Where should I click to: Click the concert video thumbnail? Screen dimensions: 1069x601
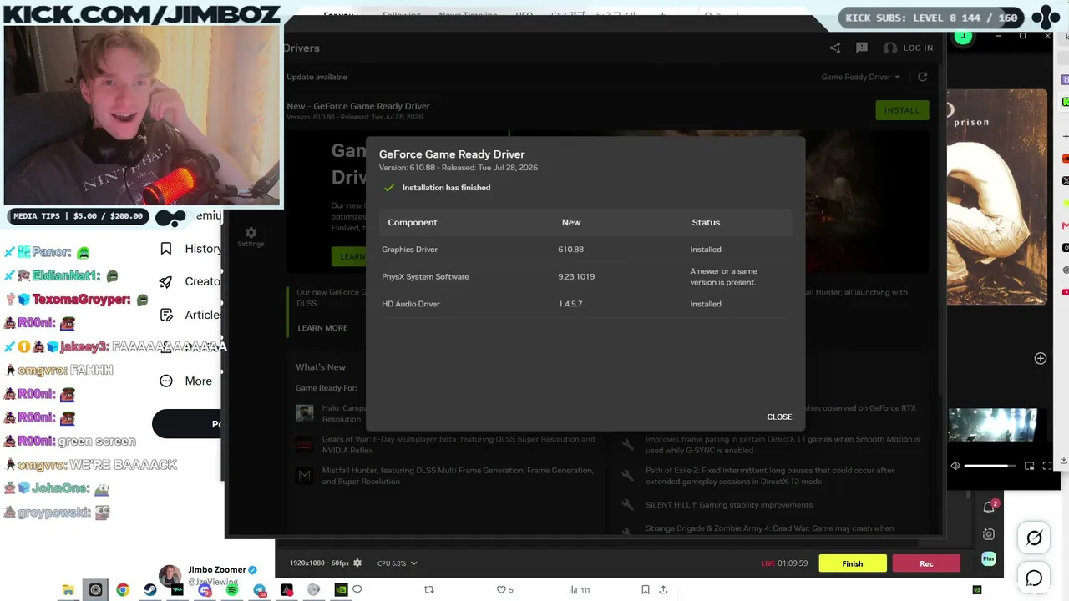[x=992, y=425]
